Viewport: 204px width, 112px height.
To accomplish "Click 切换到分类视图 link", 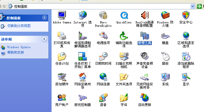I will click(19, 26).
